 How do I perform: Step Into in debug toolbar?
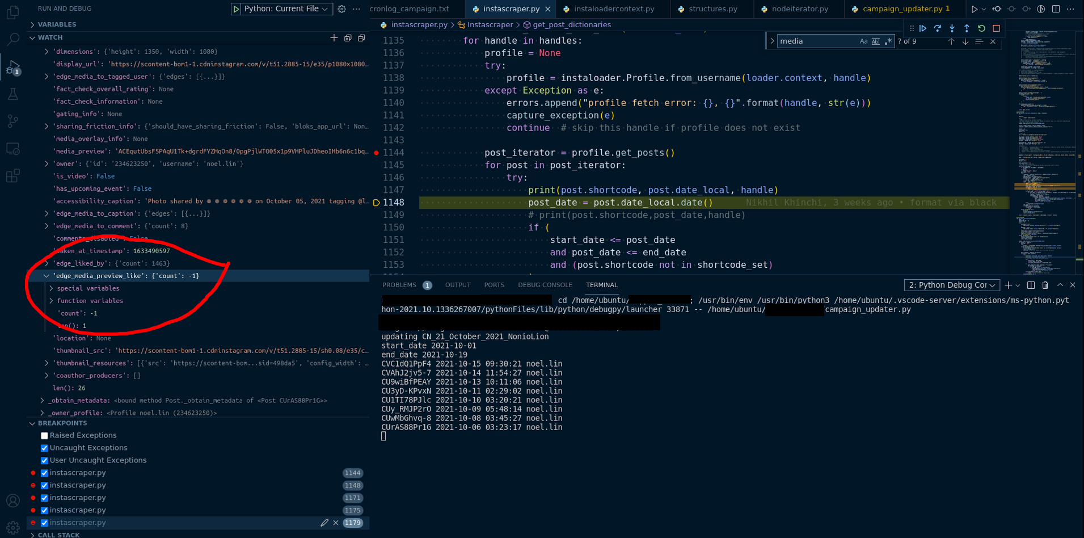tap(952, 28)
